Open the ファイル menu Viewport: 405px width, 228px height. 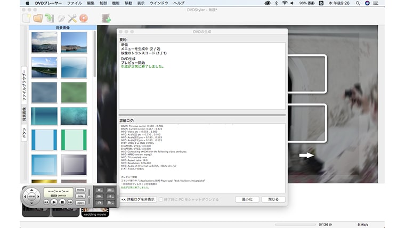click(x=75, y=3)
